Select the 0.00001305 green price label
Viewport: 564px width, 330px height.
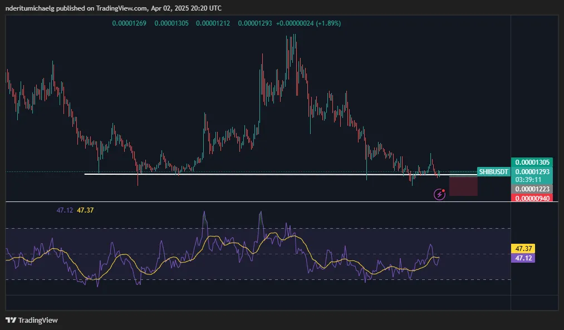[532, 162]
